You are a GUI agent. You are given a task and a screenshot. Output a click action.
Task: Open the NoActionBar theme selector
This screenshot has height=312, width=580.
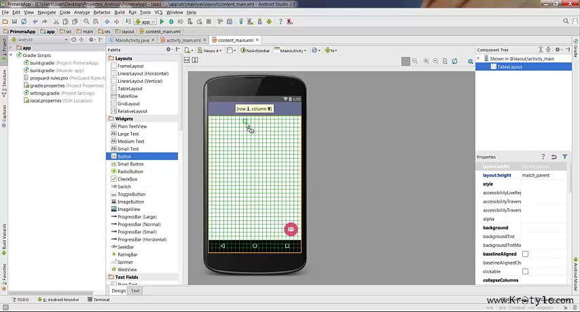[255, 51]
